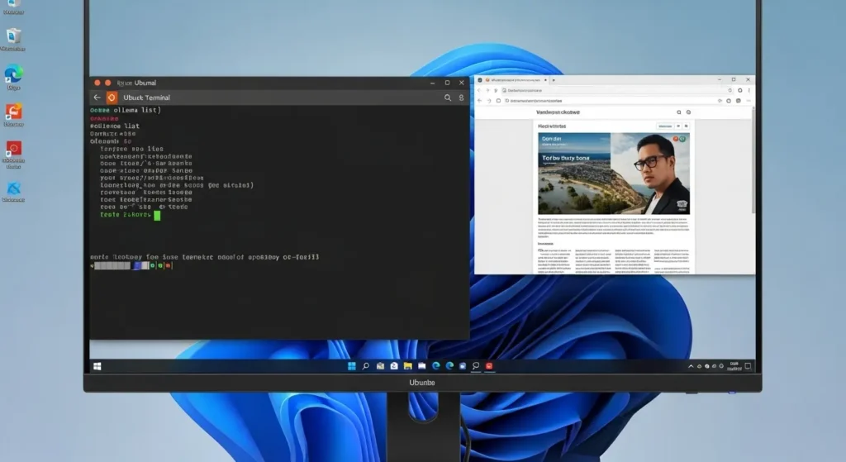846x462 pixels.
Task: Open the red circular app desktop shortcut
Action: click(x=13, y=154)
